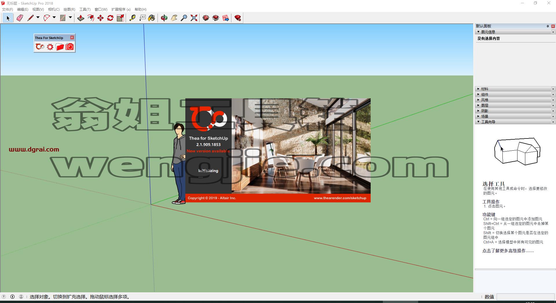The image size is (556, 303).
Task: Open www.thearender.com/sketchup link on splash
Action: coord(340,198)
